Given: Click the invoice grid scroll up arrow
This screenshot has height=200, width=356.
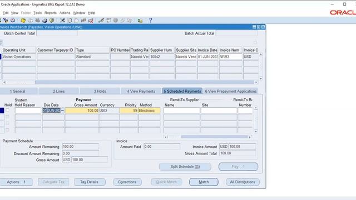Looking at the screenshot, I should coord(261,54).
